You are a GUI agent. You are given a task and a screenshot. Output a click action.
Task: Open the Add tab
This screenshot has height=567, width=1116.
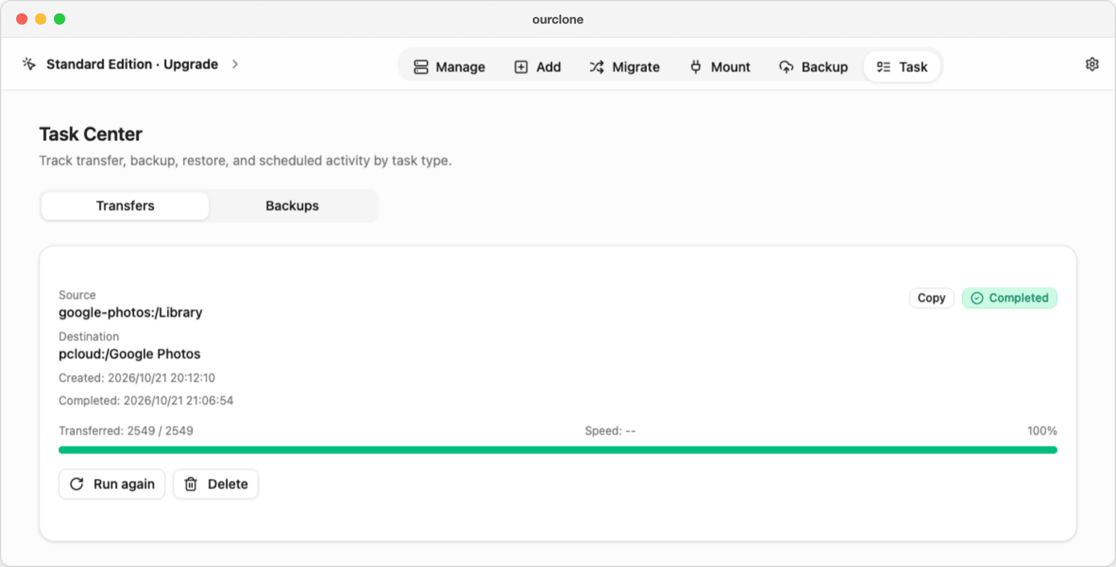click(x=537, y=67)
